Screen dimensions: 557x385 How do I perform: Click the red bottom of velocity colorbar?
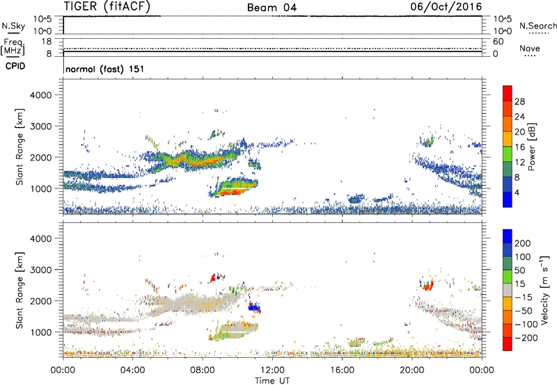click(508, 344)
